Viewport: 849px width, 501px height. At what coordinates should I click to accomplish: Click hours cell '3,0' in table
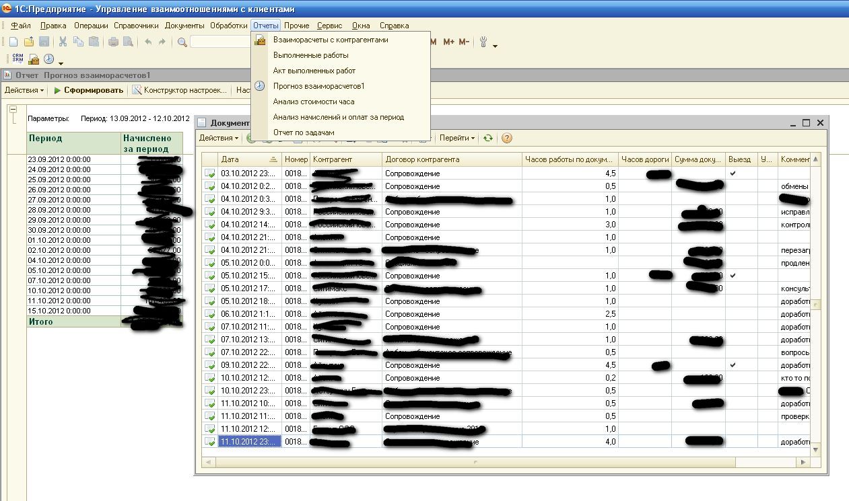click(570, 225)
